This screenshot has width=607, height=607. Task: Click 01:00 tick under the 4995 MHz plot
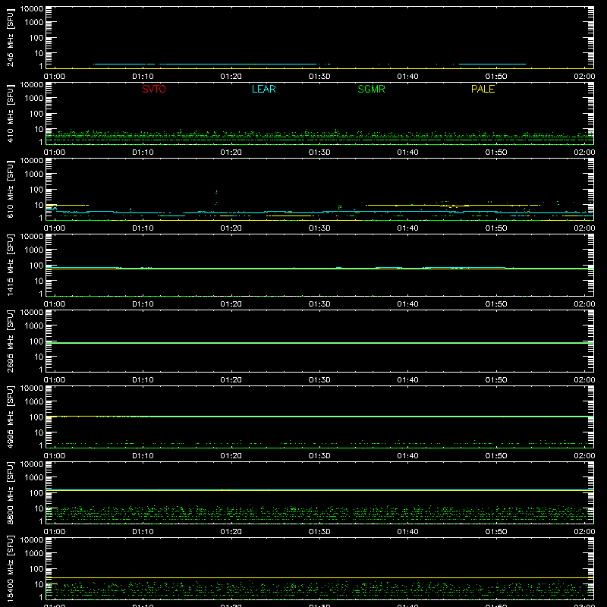[x=55, y=456]
